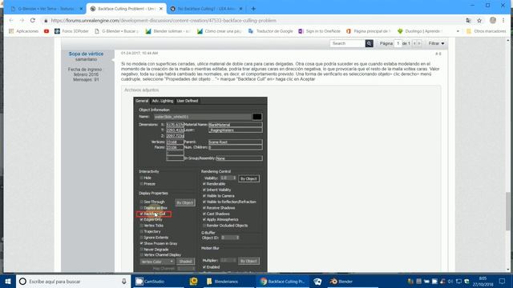513x288 pixels.
Task: Close the G-Blender tab
Action: (x=81, y=9)
